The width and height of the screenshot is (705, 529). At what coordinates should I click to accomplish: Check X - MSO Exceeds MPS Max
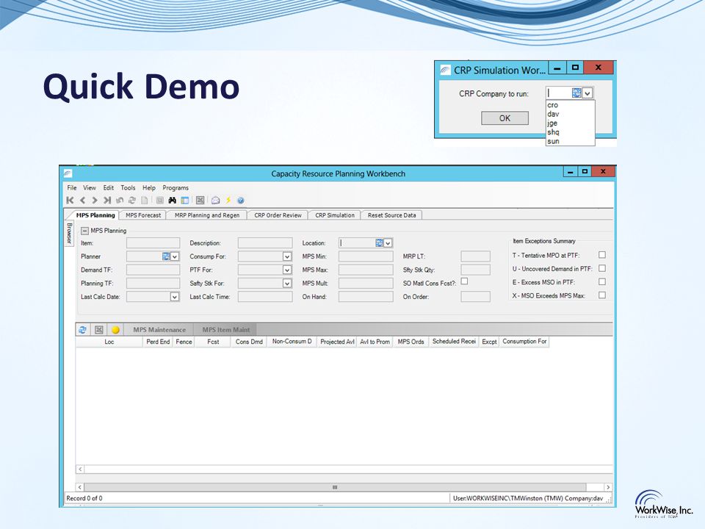pyautogui.click(x=602, y=295)
